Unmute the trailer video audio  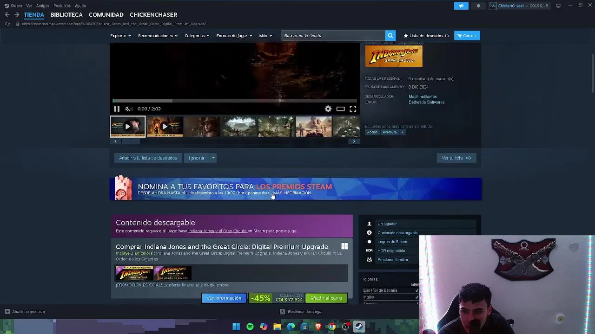click(x=128, y=109)
